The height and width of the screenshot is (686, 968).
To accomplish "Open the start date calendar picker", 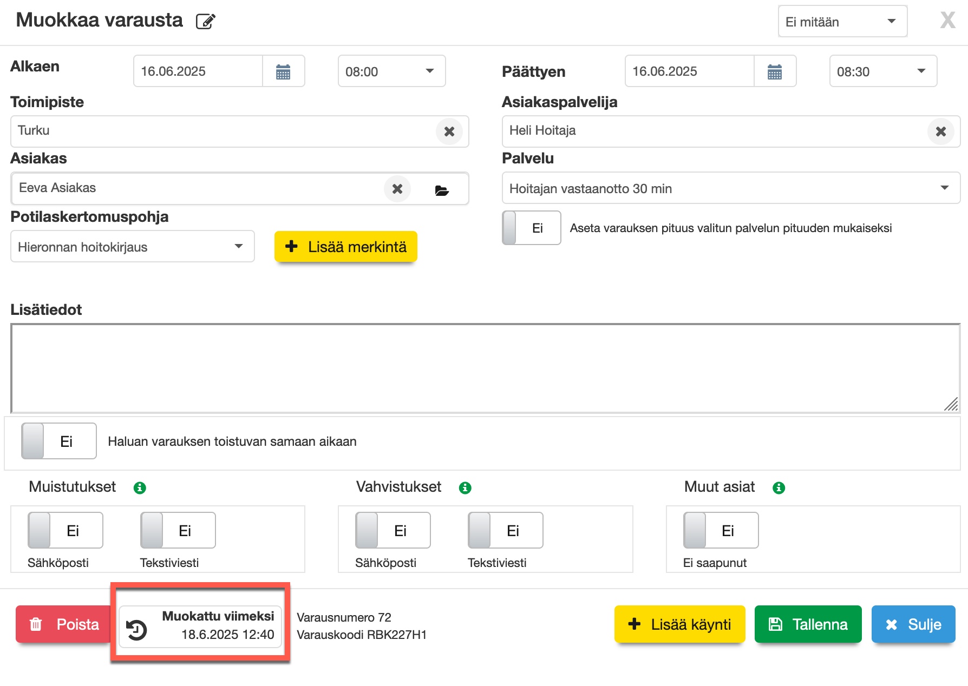I will 283,71.
